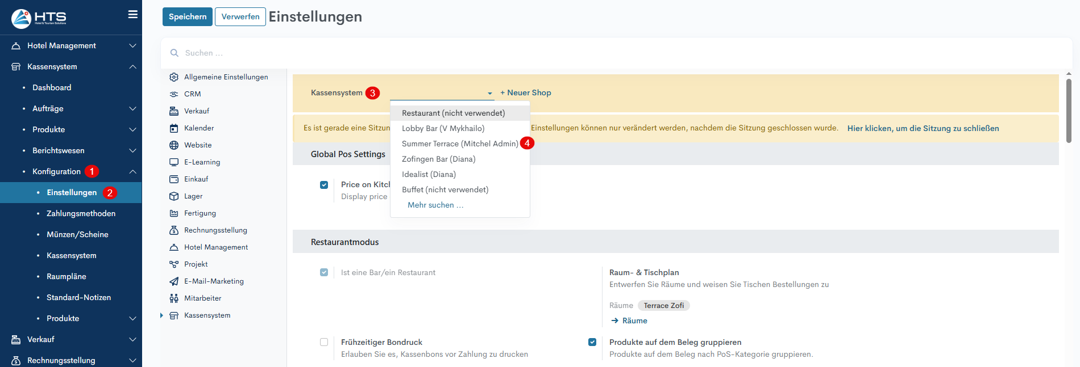Image resolution: width=1080 pixels, height=367 pixels.
Task: Open the CRM settings icon
Action: pyautogui.click(x=174, y=94)
